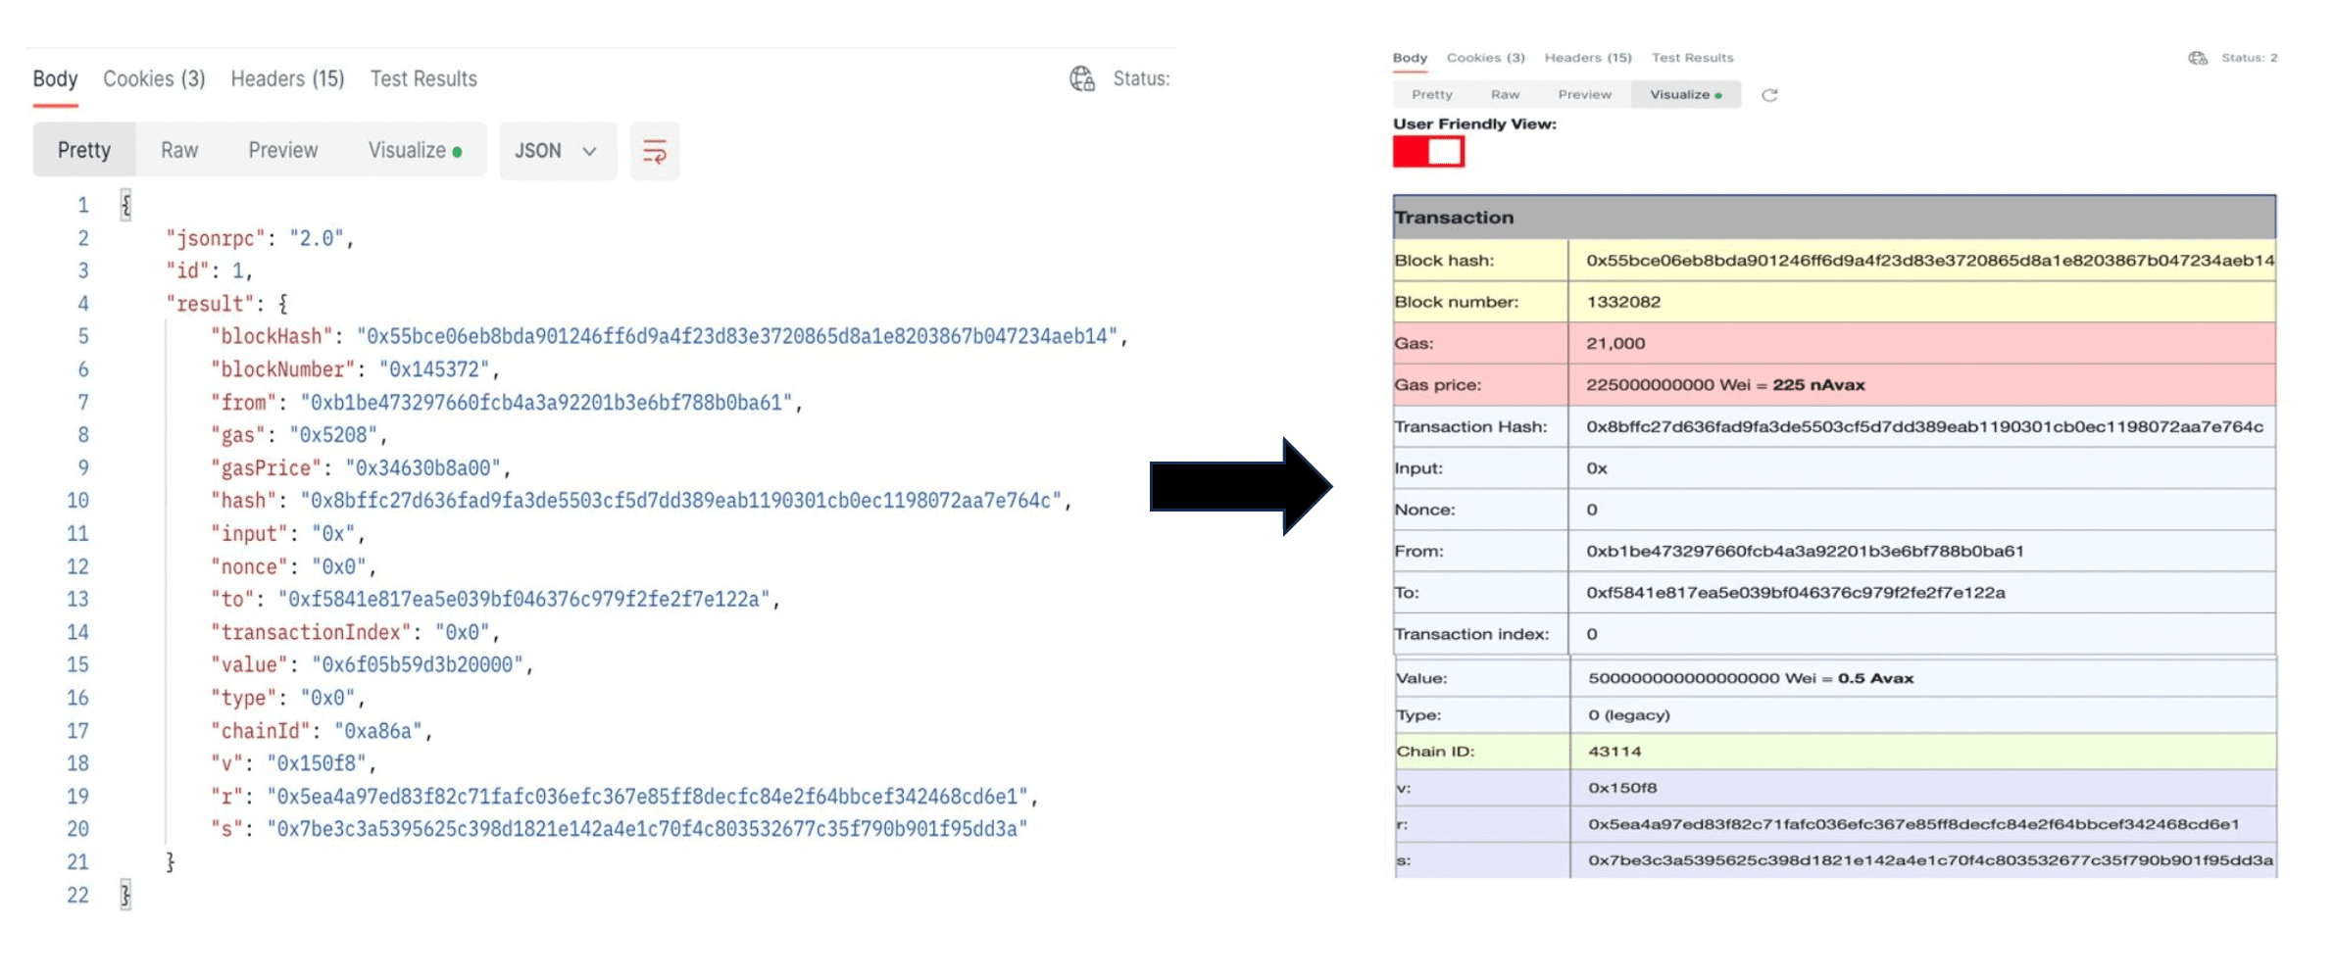Switch to Raw view in the right panel
Screen dimensions: 2335x976
pyautogui.click(x=1506, y=94)
